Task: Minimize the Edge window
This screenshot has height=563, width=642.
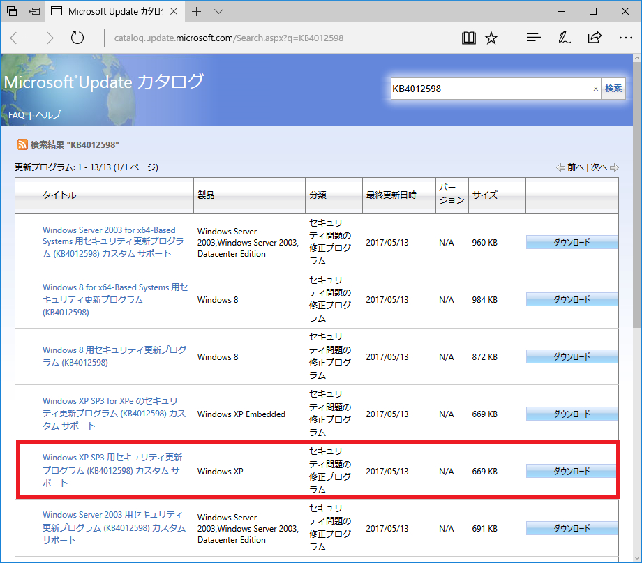Action: coord(561,11)
